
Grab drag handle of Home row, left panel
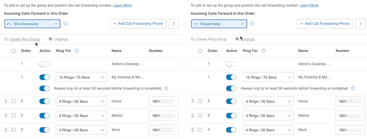[6, 101]
